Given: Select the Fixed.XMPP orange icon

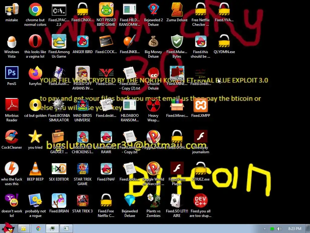Looking at the screenshot, I should [200, 105].
